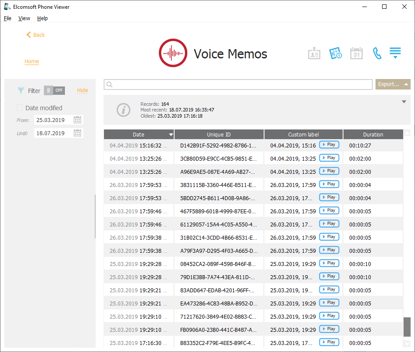Open the File menu

7,18
